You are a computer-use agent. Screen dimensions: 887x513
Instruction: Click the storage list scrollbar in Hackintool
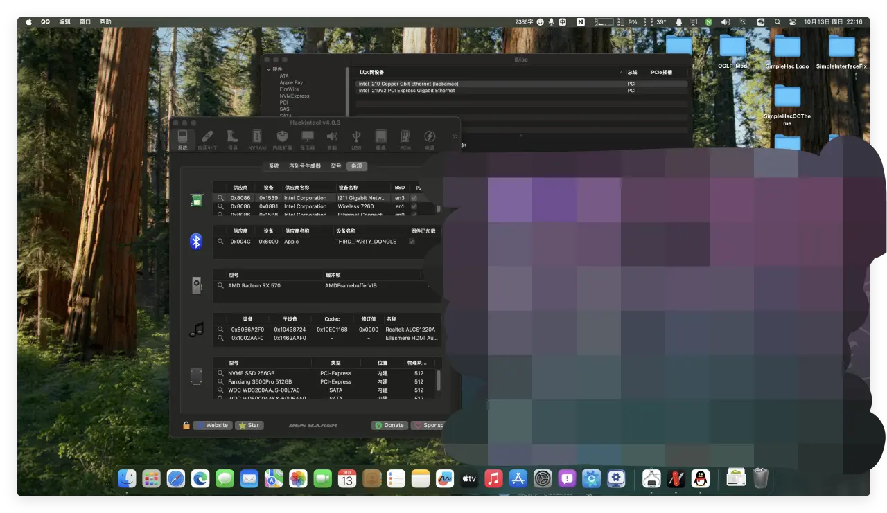point(438,382)
